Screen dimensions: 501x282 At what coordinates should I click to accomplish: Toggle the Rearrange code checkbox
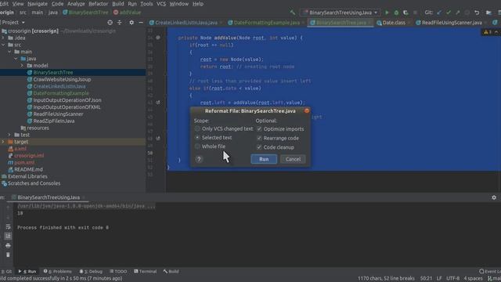[x=259, y=138]
